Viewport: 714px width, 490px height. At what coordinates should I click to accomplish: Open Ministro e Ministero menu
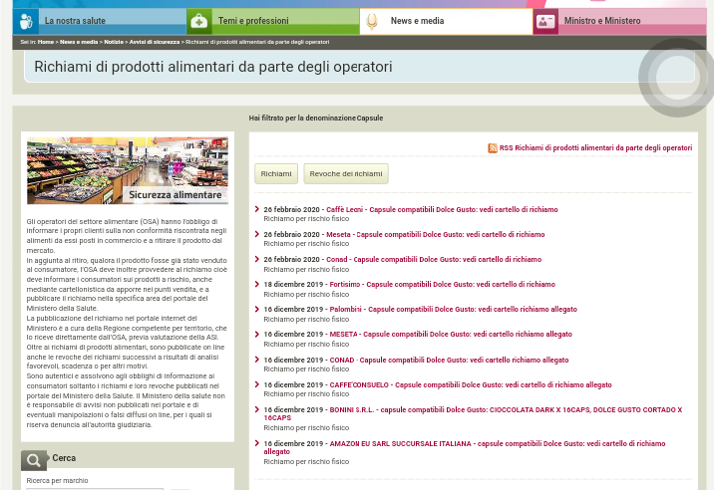click(x=619, y=21)
